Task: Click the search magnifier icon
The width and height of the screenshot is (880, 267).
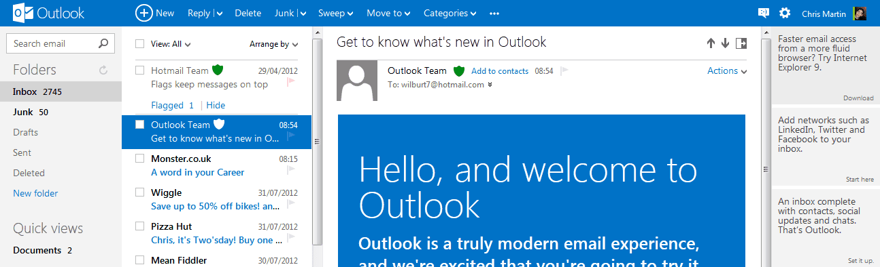Action: (103, 43)
